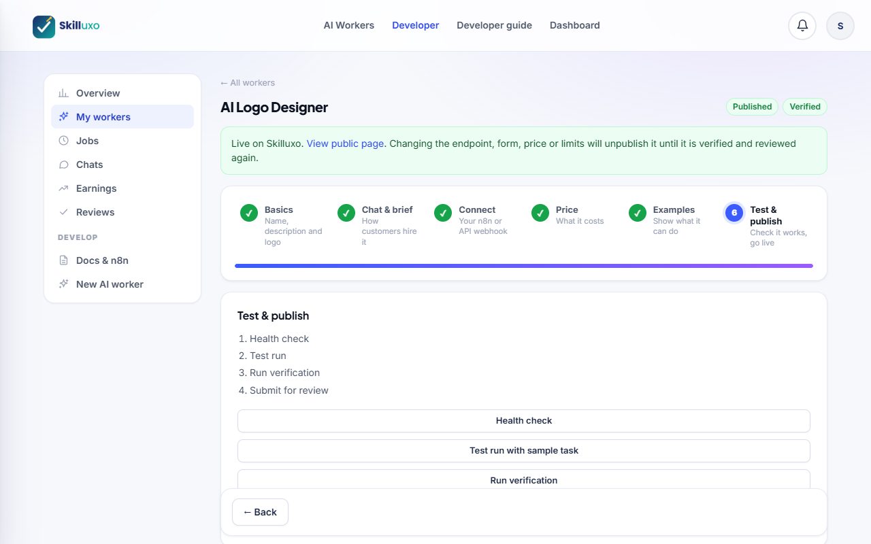Open the notifications bell
The image size is (871, 544).
[x=802, y=26]
